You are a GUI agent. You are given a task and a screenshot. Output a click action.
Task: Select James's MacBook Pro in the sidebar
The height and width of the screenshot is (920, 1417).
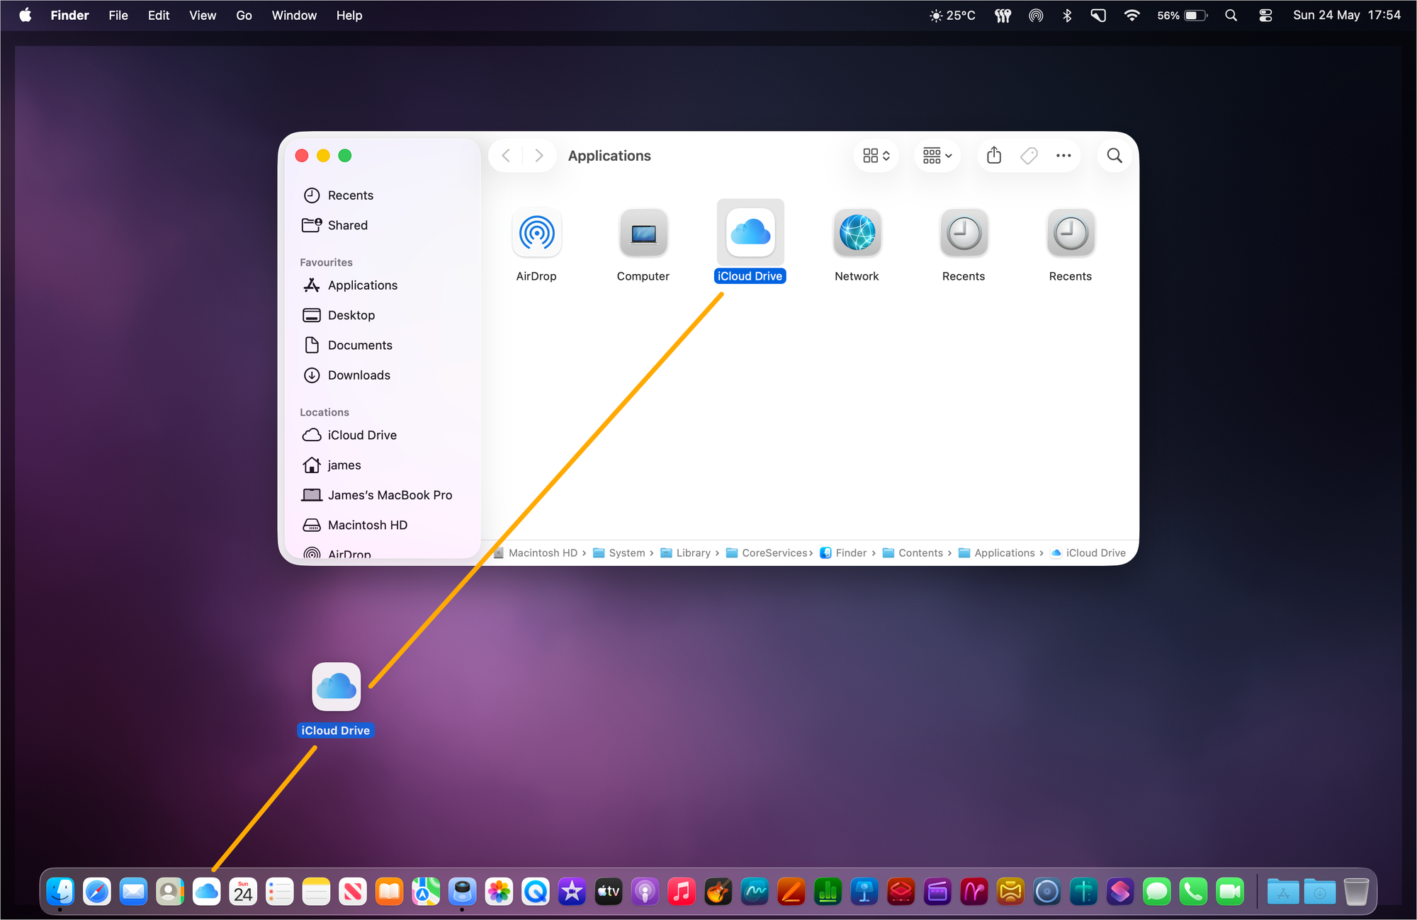tap(383, 495)
